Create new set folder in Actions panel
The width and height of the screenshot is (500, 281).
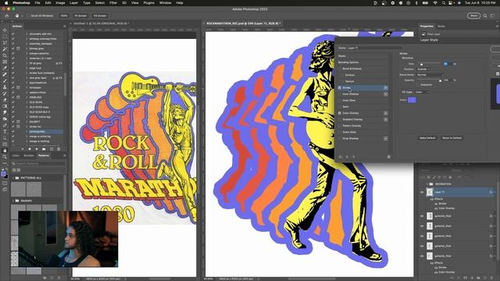[44, 149]
